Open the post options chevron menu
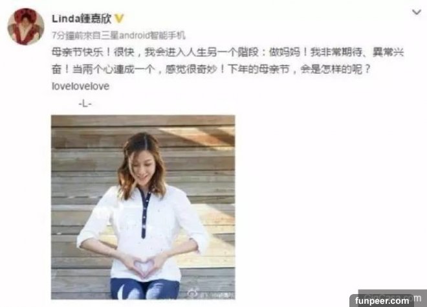 point(417,12)
